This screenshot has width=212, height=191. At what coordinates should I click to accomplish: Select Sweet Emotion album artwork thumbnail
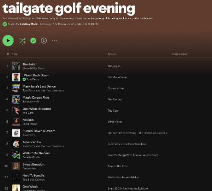[x=16, y=166]
